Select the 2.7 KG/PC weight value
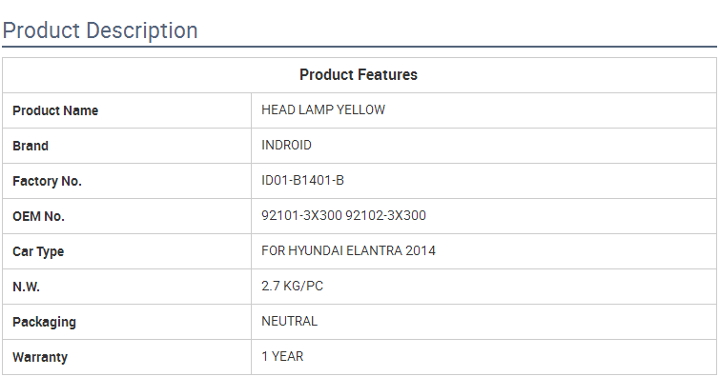This screenshot has width=720, height=377. point(293,287)
